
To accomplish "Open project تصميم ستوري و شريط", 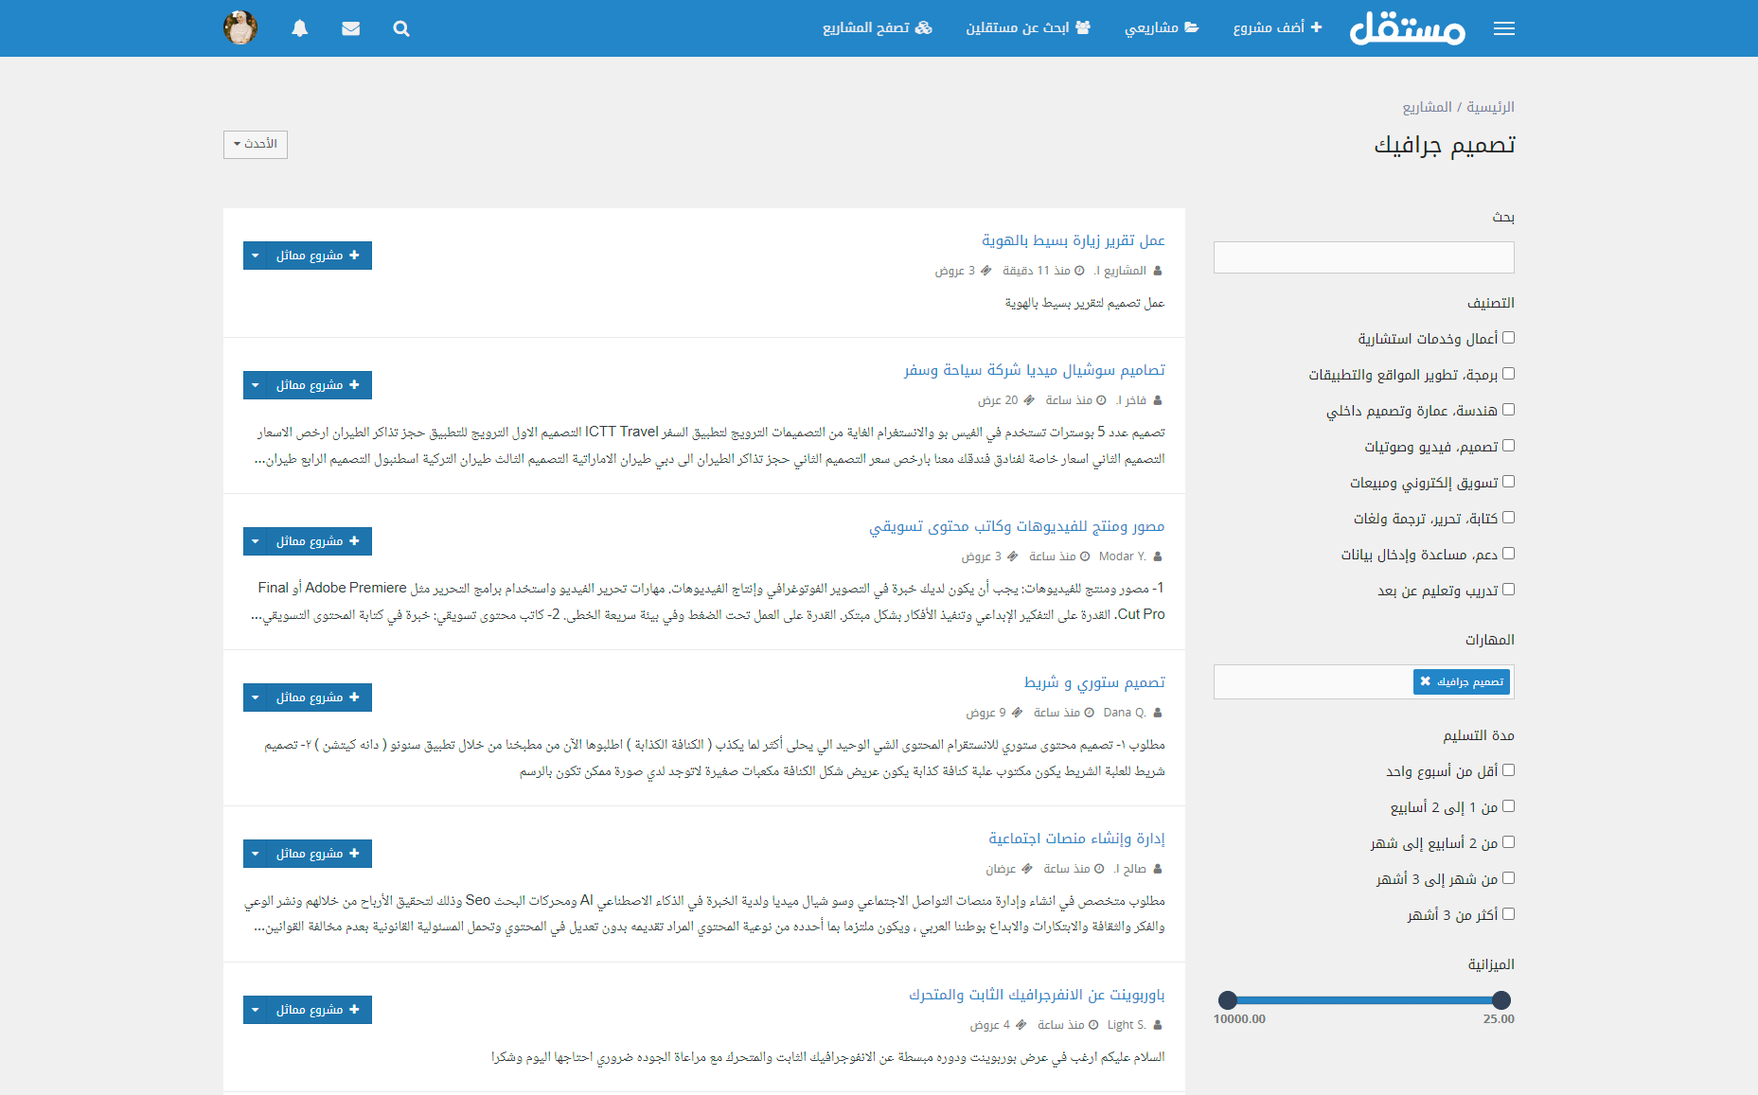I will [x=1094, y=682].
